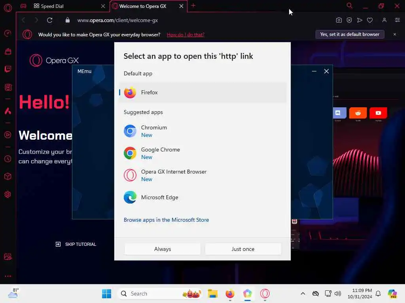Click the My Flow send icon
The height and width of the screenshot is (303, 405).
360,20
